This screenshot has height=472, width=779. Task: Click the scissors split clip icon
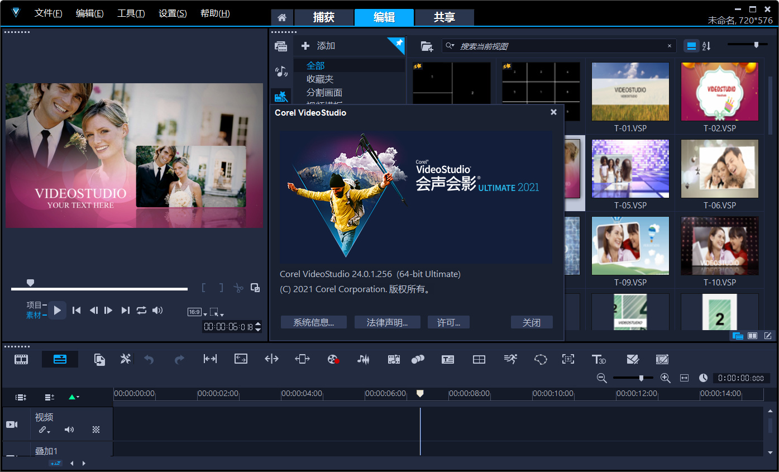click(238, 288)
